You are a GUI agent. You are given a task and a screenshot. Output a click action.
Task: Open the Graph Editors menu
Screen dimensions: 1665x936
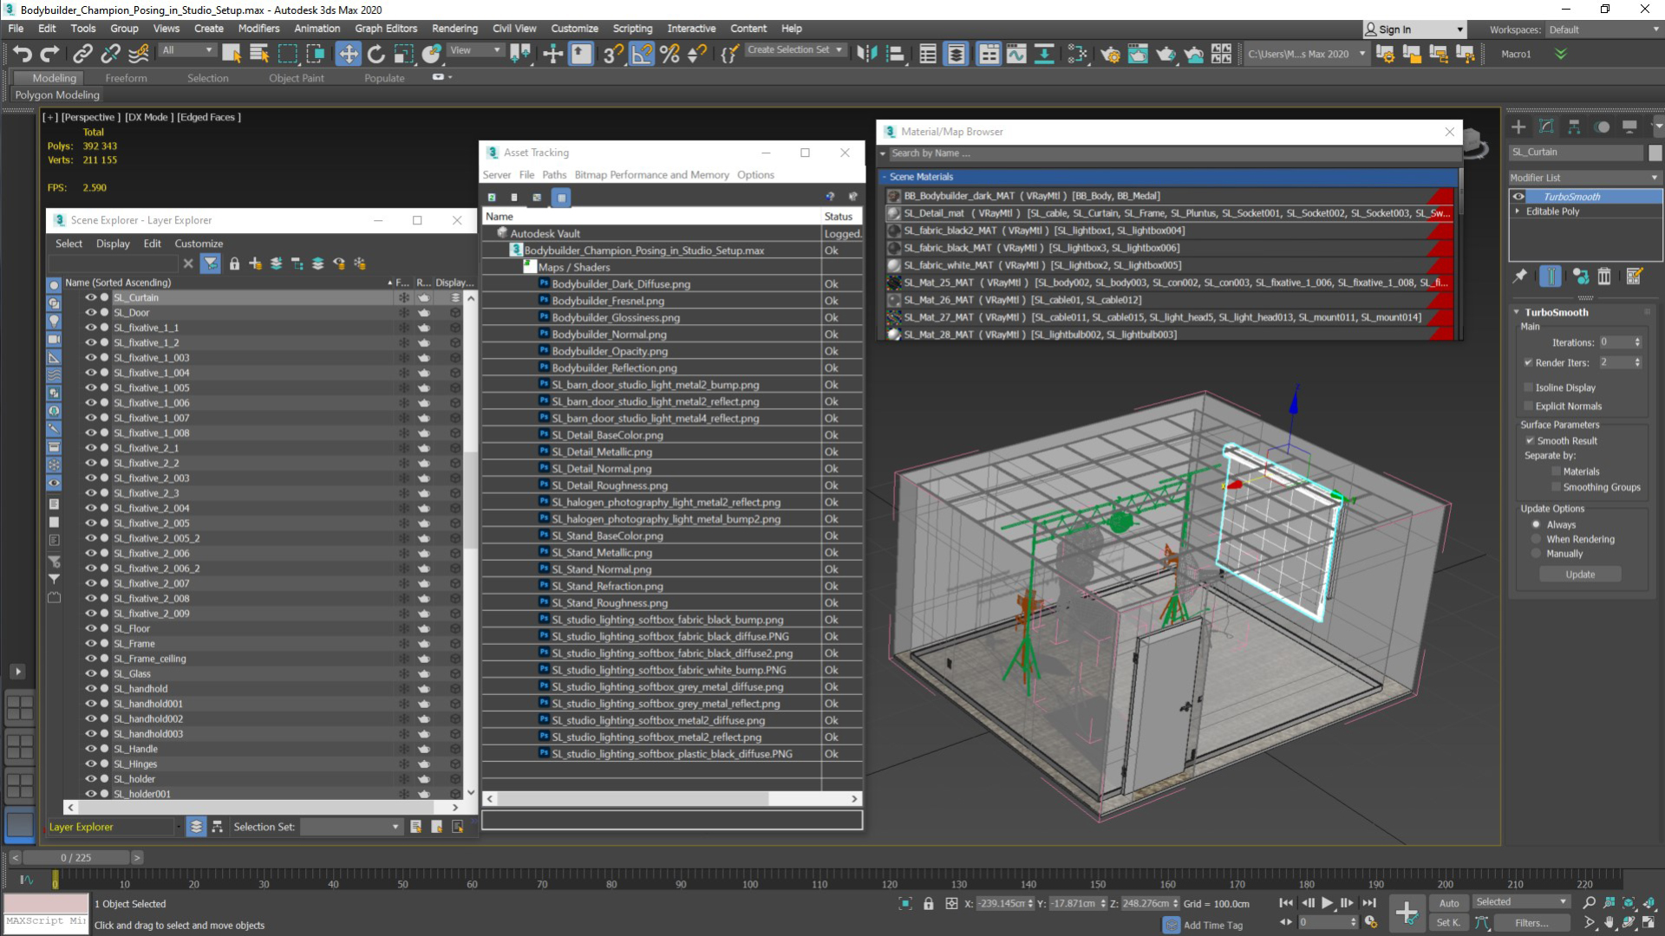pyautogui.click(x=386, y=29)
